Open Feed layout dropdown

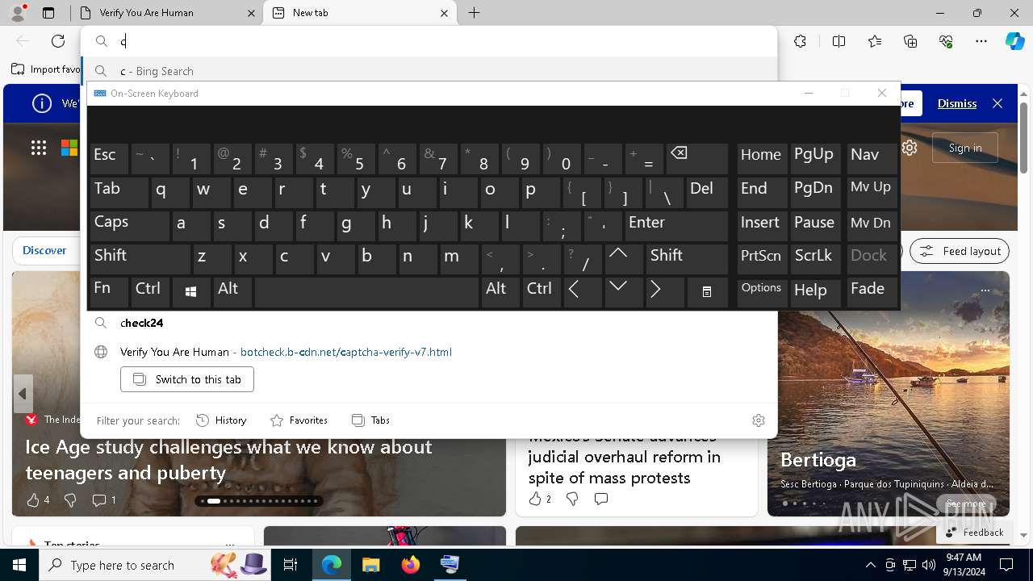[960, 251]
